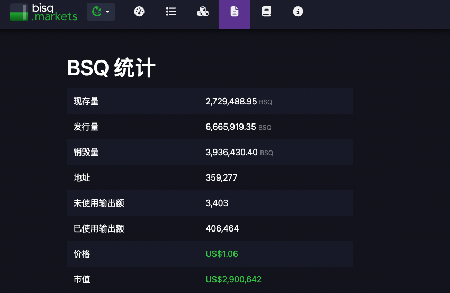Image resolution: width=450 pixels, height=293 pixels.
Task: Click the 未使用输出额 value 3,403
Action: pyautogui.click(x=217, y=203)
